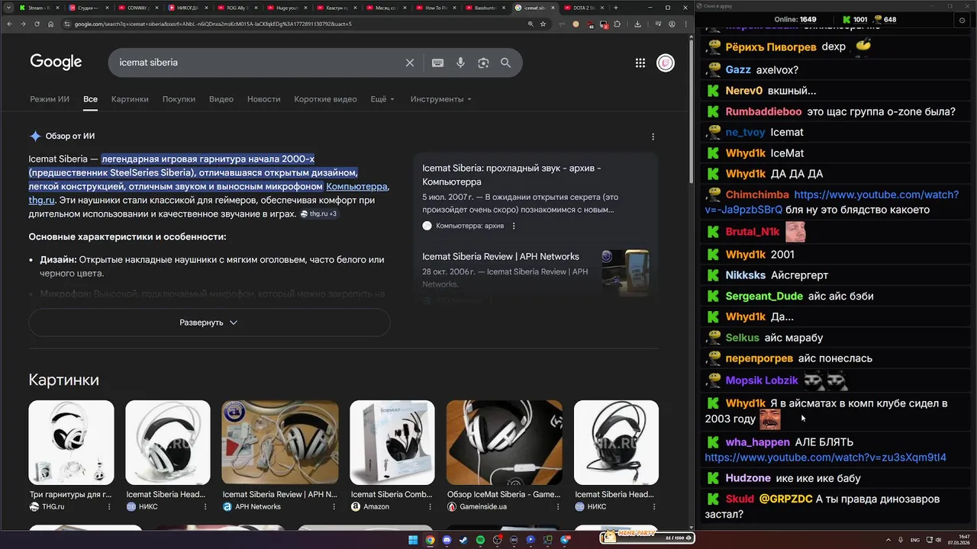Click the Картинки section heading
This screenshot has height=549, width=977.
64,380
